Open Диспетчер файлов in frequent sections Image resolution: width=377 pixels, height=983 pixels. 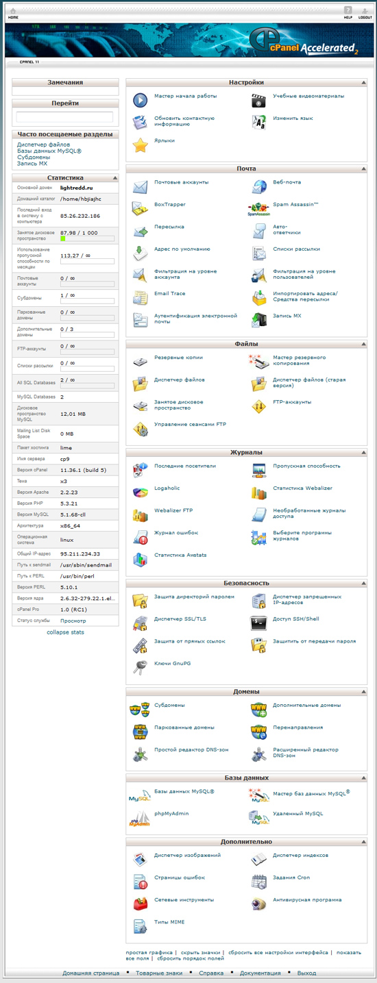click(x=44, y=145)
